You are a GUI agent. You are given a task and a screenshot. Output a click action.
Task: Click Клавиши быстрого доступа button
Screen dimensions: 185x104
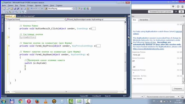[x=160, y=12]
